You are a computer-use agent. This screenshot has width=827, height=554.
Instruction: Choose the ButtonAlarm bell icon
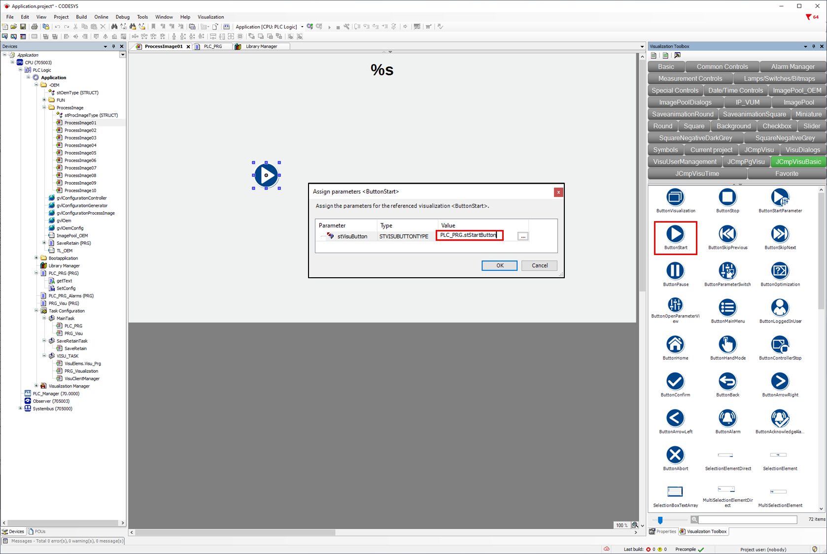[727, 419]
